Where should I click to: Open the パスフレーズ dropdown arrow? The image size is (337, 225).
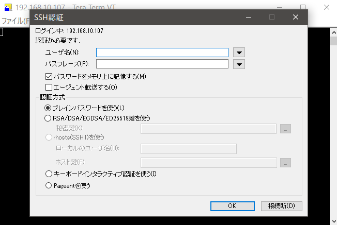tap(239, 64)
